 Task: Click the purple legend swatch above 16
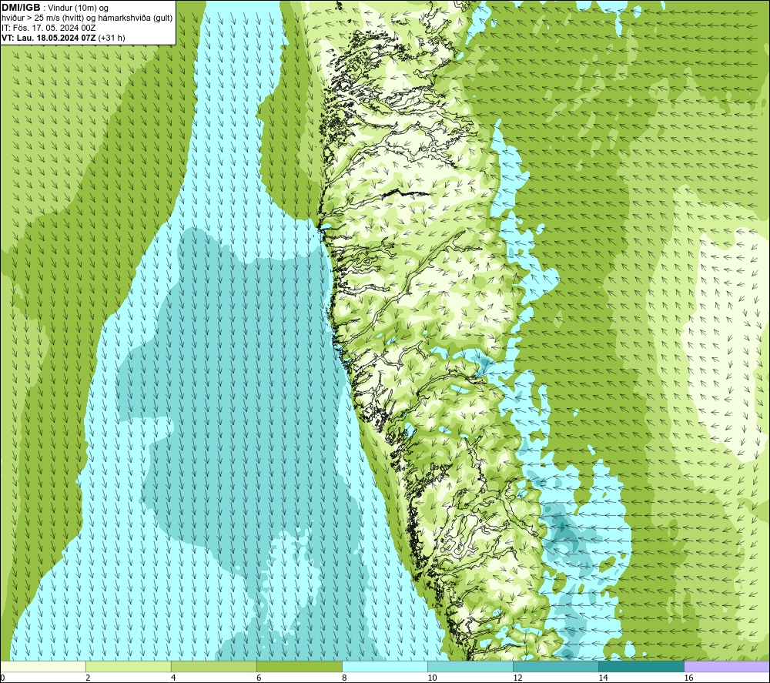(727, 666)
